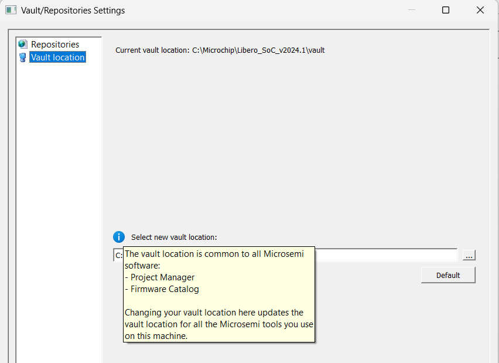This screenshot has width=499, height=363.
Task: Select Repositories in the settings tree
Action: coord(55,45)
